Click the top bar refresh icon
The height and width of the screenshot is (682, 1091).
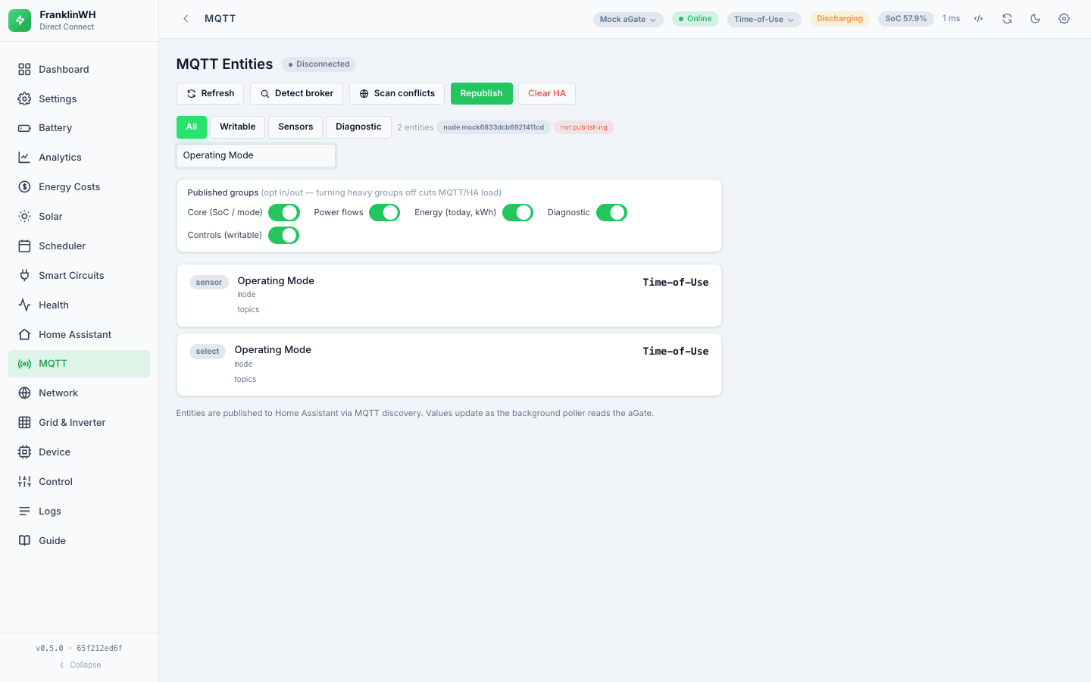1007,19
